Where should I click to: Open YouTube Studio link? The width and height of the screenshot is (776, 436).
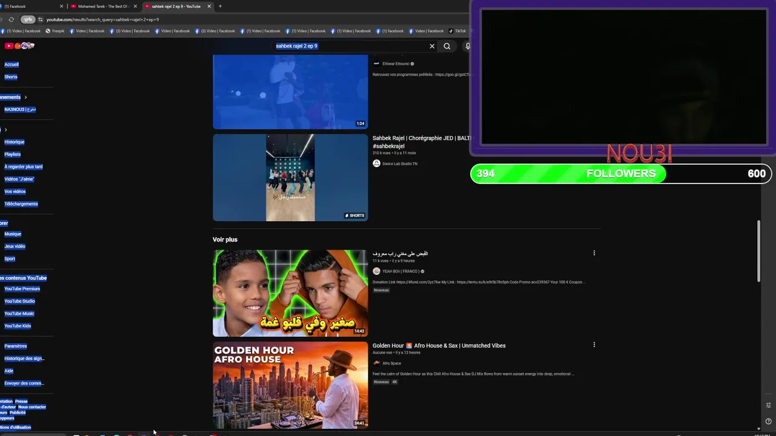click(20, 301)
